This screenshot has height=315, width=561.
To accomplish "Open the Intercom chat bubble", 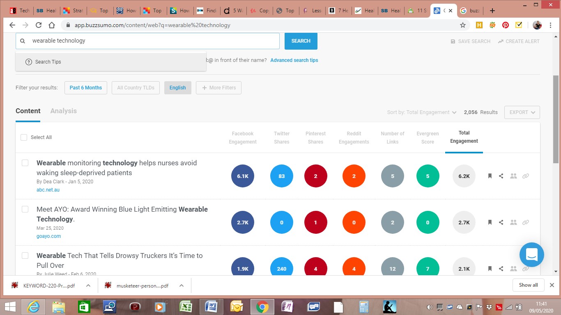I will tap(531, 255).
